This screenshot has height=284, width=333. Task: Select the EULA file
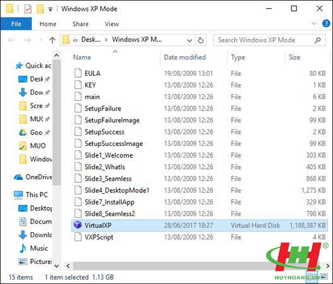(200, 73)
